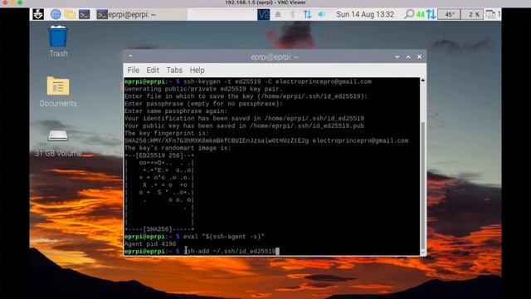The width and height of the screenshot is (531, 299).
Task: Click 'The key's randomart image is:' line
Action: click(x=178, y=148)
